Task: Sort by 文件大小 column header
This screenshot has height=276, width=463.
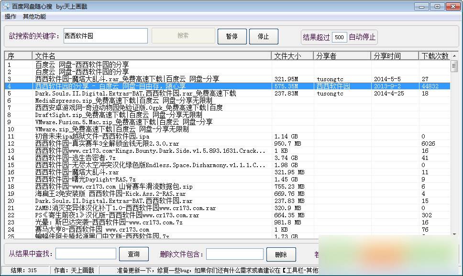Action: 292,56
